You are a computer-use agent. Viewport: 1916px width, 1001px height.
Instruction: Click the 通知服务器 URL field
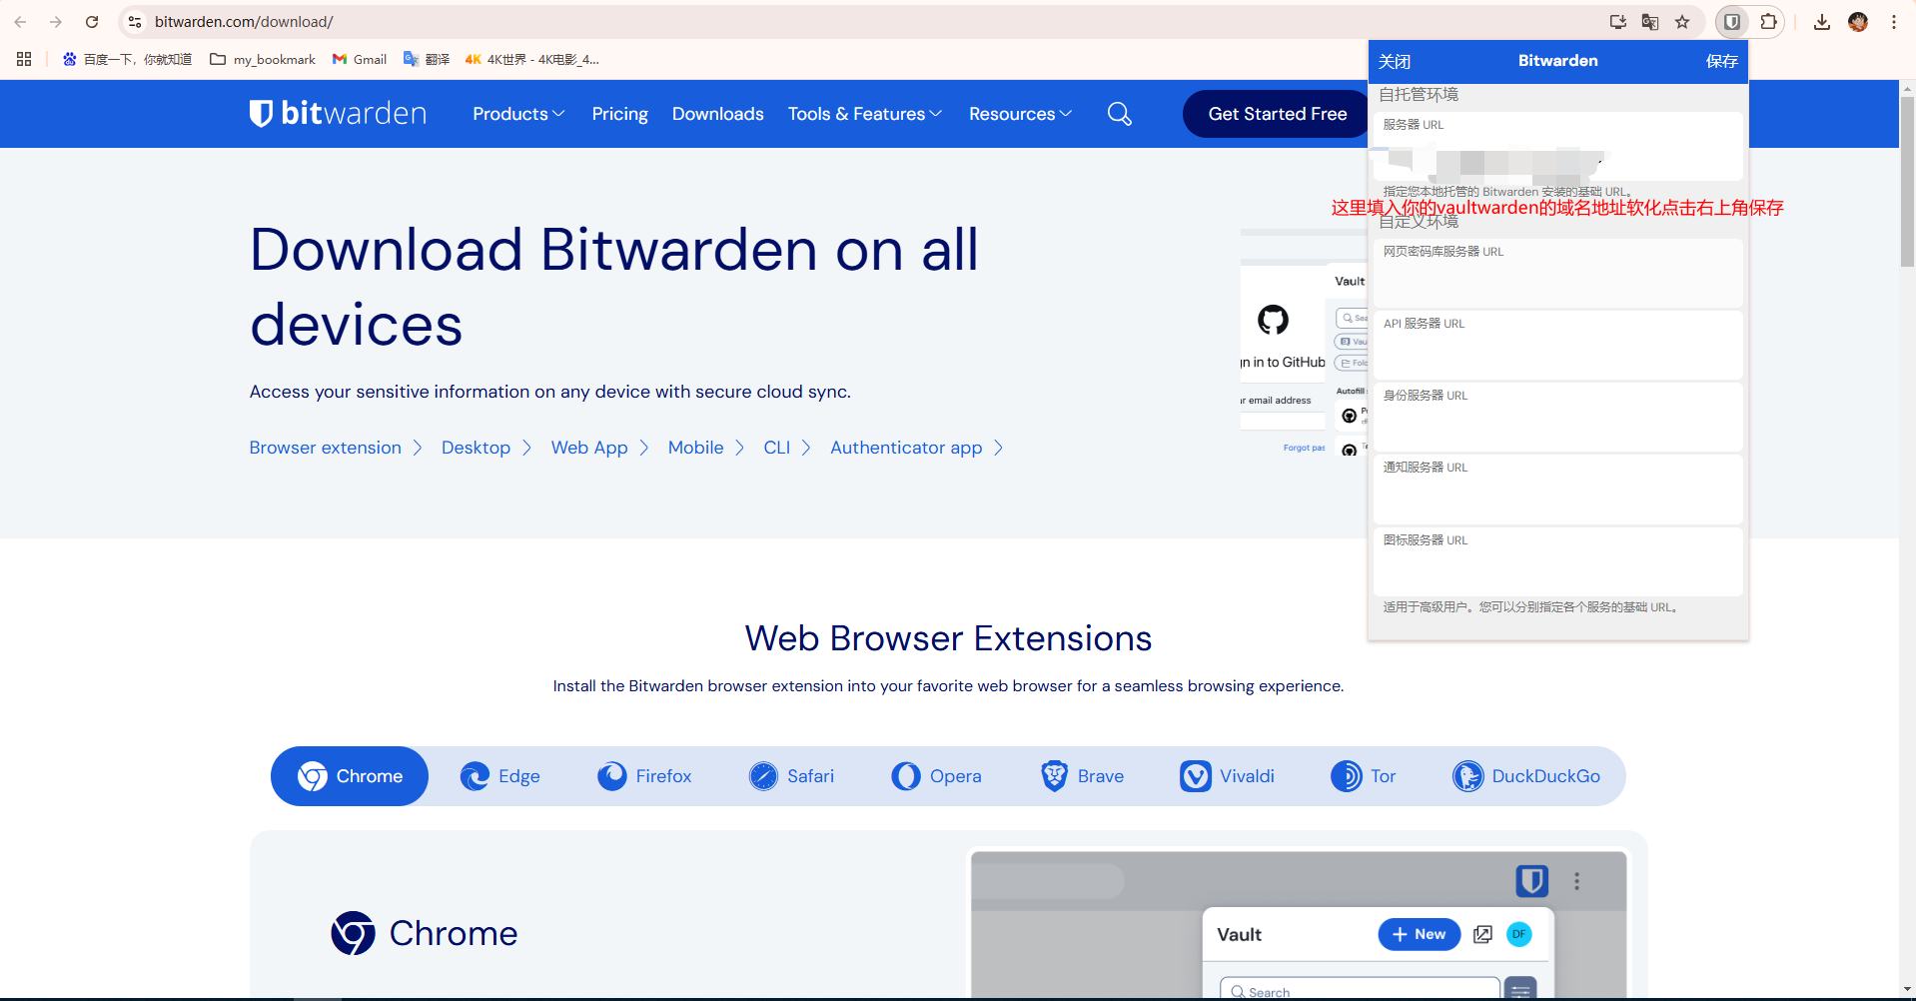point(1558,489)
